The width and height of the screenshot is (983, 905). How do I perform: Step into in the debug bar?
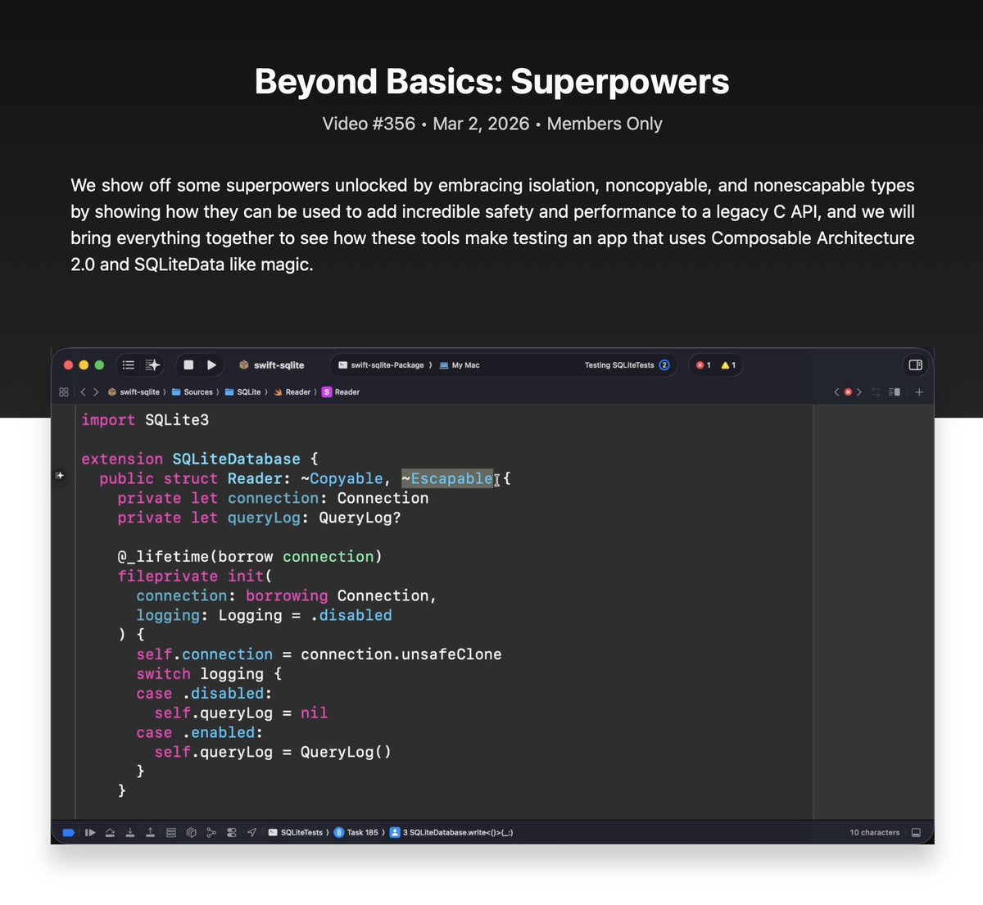pyautogui.click(x=130, y=833)
